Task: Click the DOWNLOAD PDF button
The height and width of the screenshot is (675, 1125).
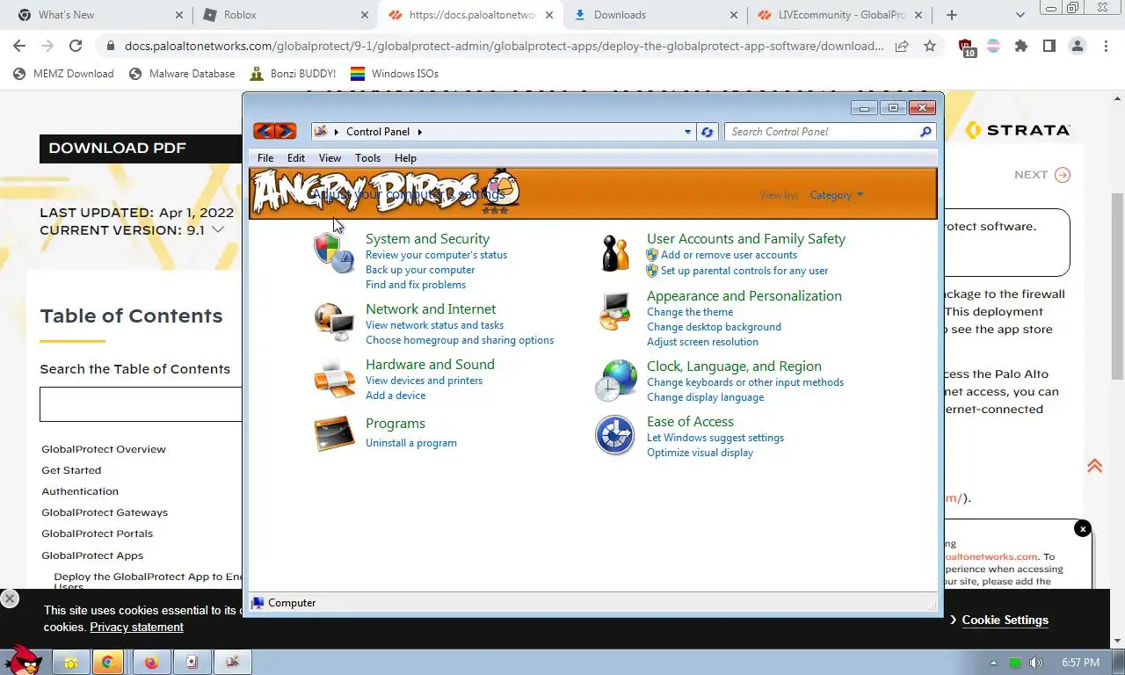Action: 139,149
